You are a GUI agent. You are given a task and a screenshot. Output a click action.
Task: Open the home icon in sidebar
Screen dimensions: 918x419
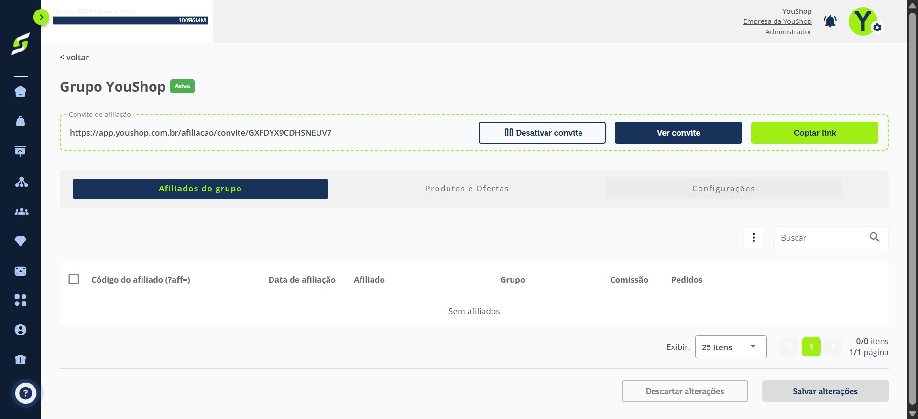(x=21, y=92)
